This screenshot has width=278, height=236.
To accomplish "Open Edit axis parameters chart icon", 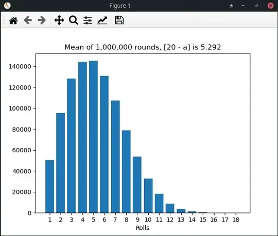I will 102,20.
